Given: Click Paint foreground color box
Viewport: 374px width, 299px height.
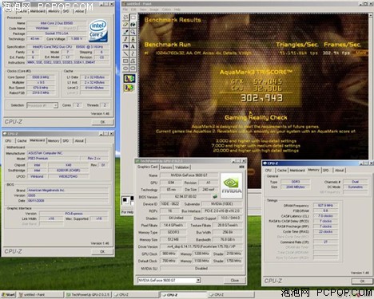Looking at the screenshot, I should click(x=125, y=199).
